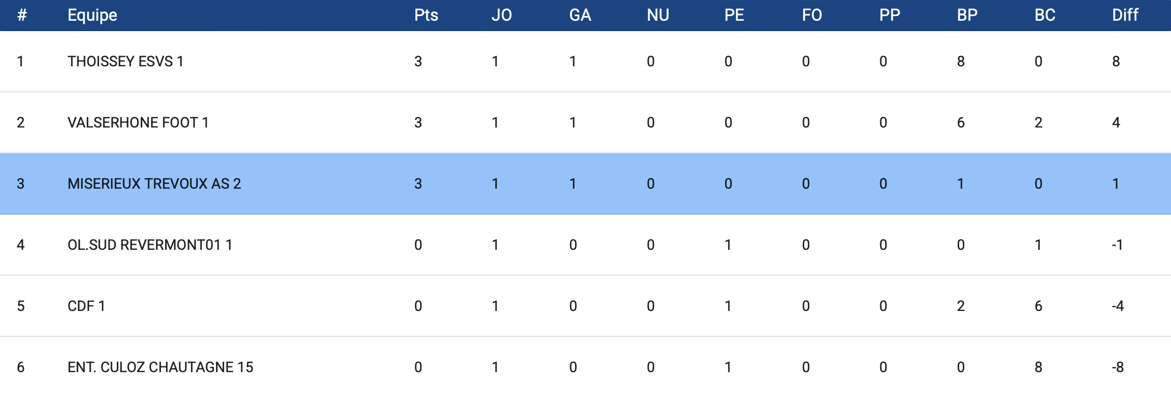
Task: Select the NU column header
Action: pos(658,15)
